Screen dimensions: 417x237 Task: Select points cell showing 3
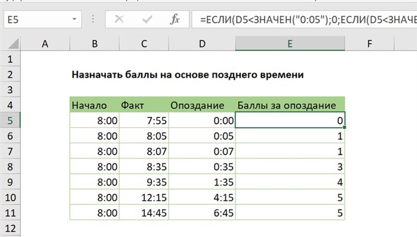point(290,166)
